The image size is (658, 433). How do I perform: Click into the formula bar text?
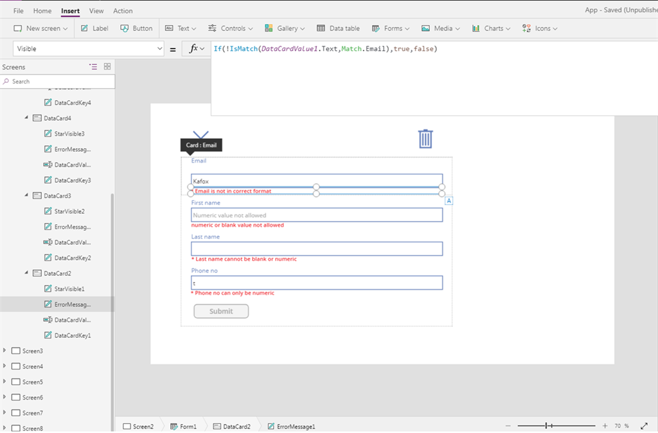(x=325, y=49)
